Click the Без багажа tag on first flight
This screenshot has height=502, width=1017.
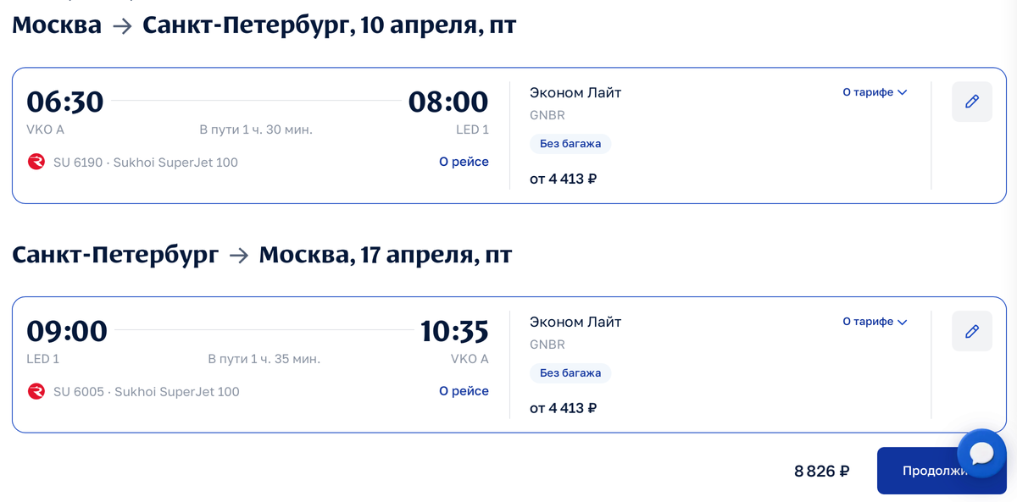[x=570, y=144]
